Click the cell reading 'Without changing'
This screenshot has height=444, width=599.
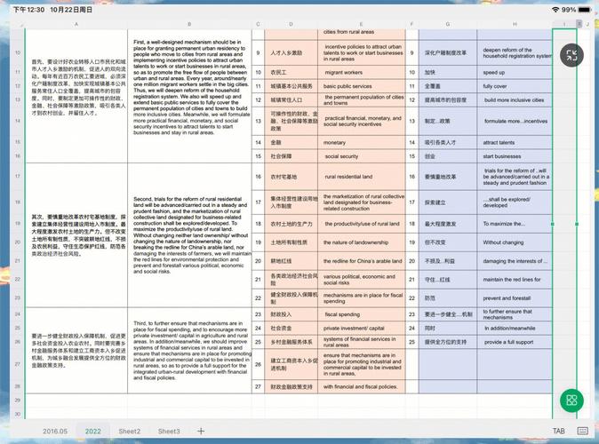click(515, 242)
